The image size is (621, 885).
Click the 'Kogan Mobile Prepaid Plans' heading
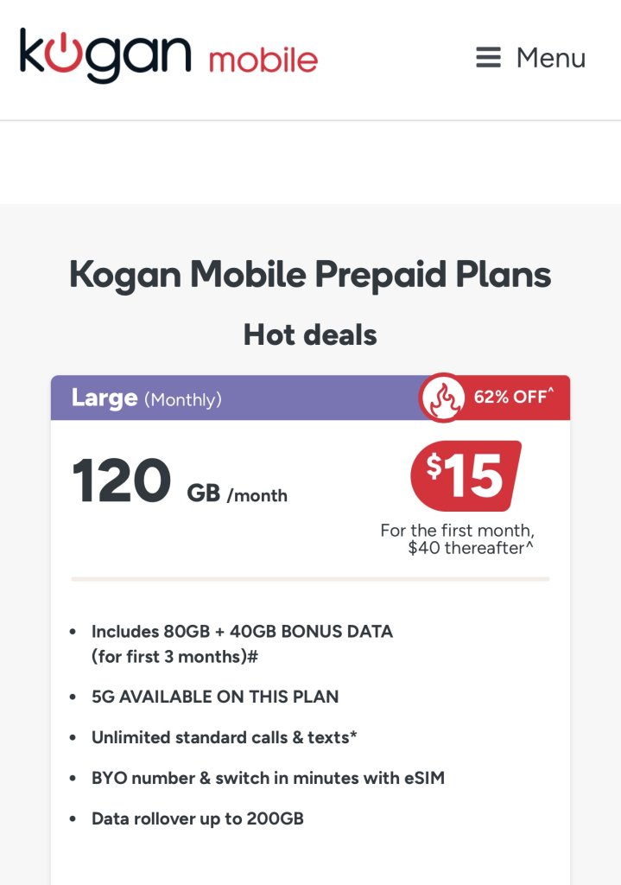pos(310,276)
